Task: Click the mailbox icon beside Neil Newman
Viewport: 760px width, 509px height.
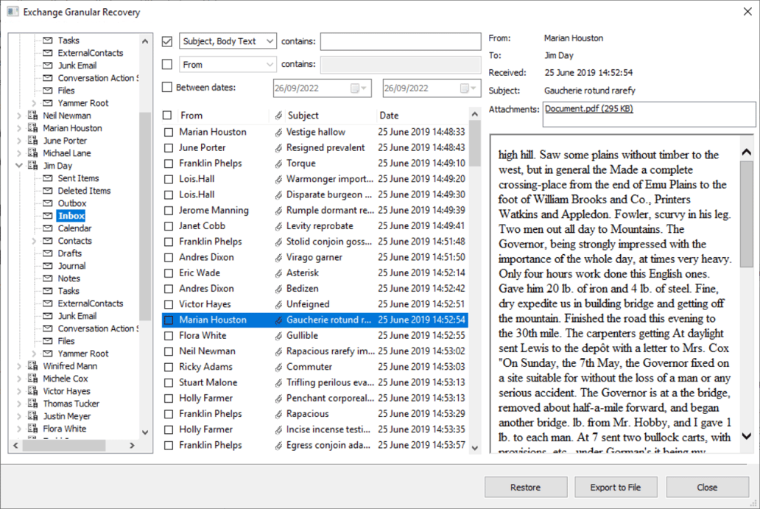Action: (x=34, y=115)
